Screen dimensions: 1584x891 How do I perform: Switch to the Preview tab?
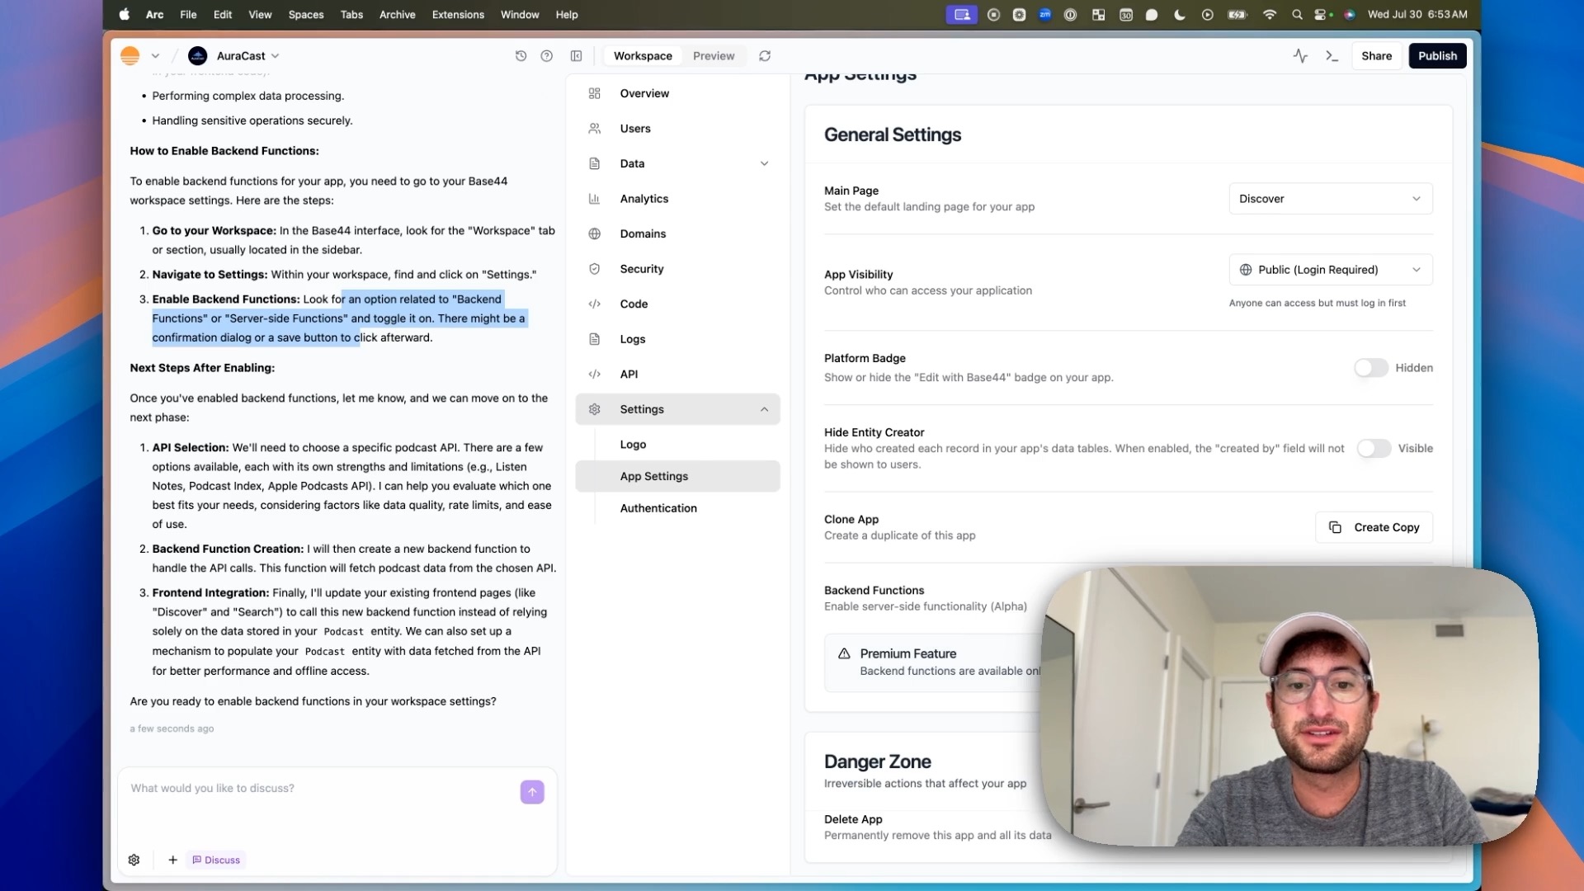click(714, 56)
